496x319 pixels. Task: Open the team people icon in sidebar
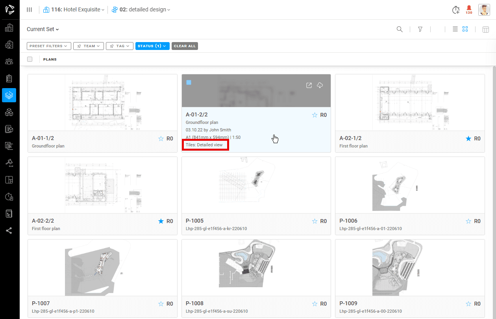click(9, 61)
